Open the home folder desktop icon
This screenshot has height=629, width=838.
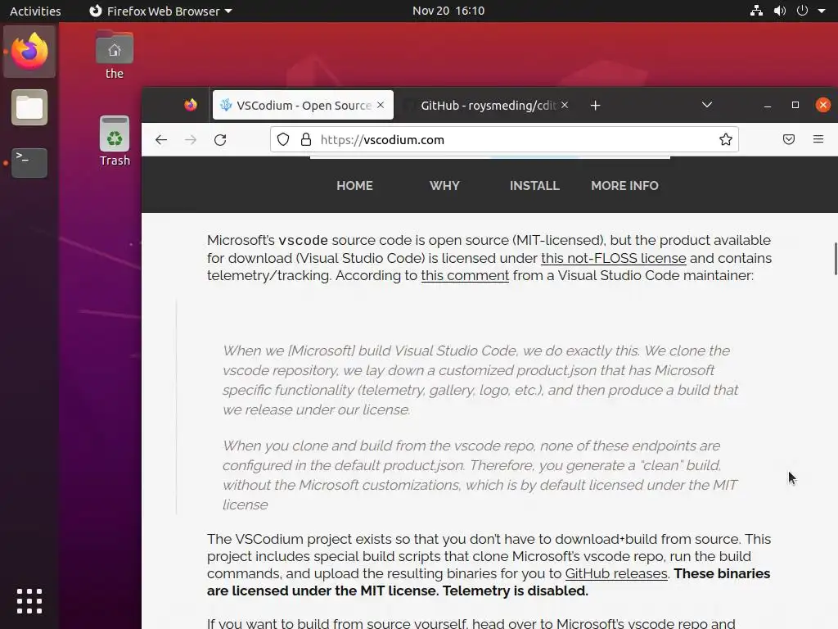pyautogui.click(x=115, y=55)
